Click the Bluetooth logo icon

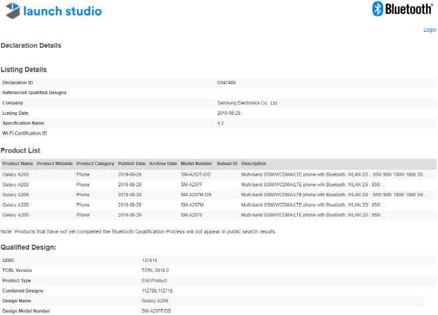tap(378, 9)
